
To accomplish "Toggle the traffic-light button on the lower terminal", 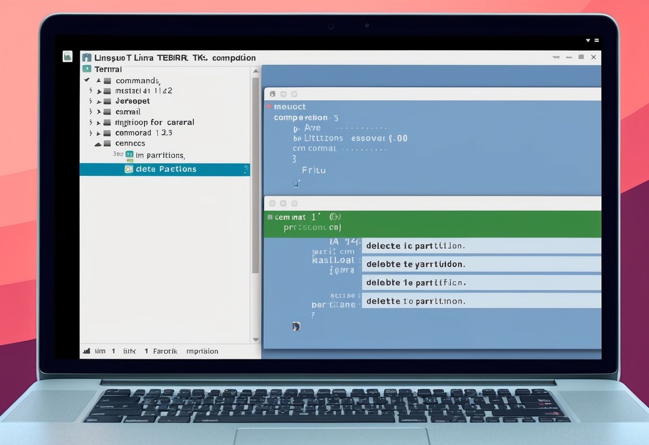I will (x=273, y=204).
